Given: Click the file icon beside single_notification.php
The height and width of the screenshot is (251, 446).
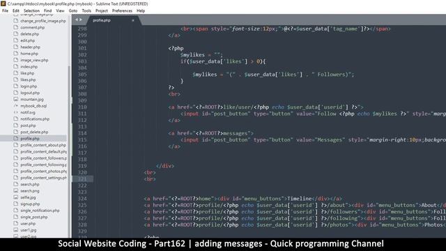Looking at the screenshot, I should [x=16, y=211].
